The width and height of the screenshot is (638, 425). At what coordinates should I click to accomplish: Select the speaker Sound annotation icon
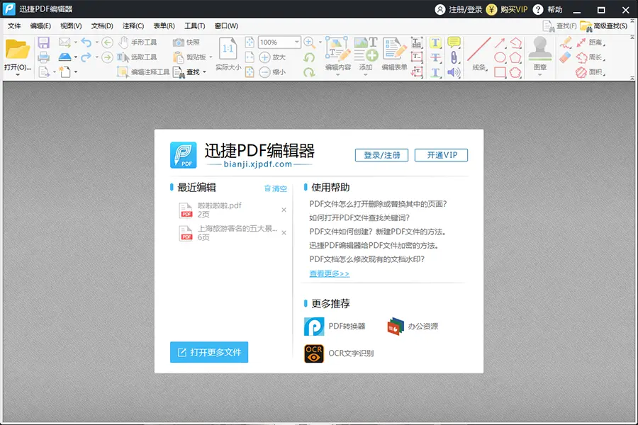pos(454,72)
